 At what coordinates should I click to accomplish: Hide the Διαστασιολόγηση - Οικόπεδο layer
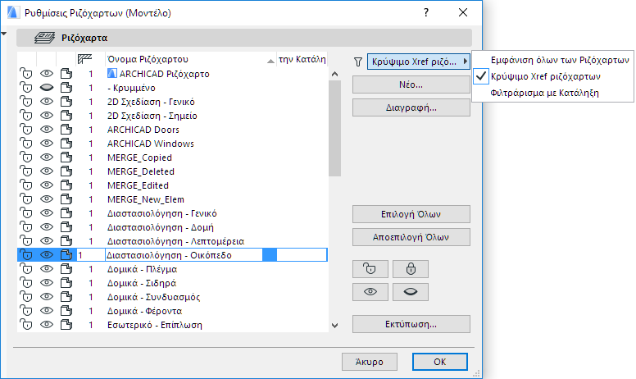tap(47, 255)
